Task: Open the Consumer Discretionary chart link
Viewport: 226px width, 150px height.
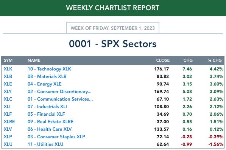Action: click(x=59, y=92)
